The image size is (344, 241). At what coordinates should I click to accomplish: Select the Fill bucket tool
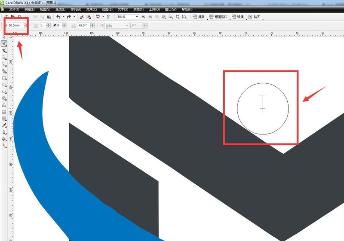4,139
